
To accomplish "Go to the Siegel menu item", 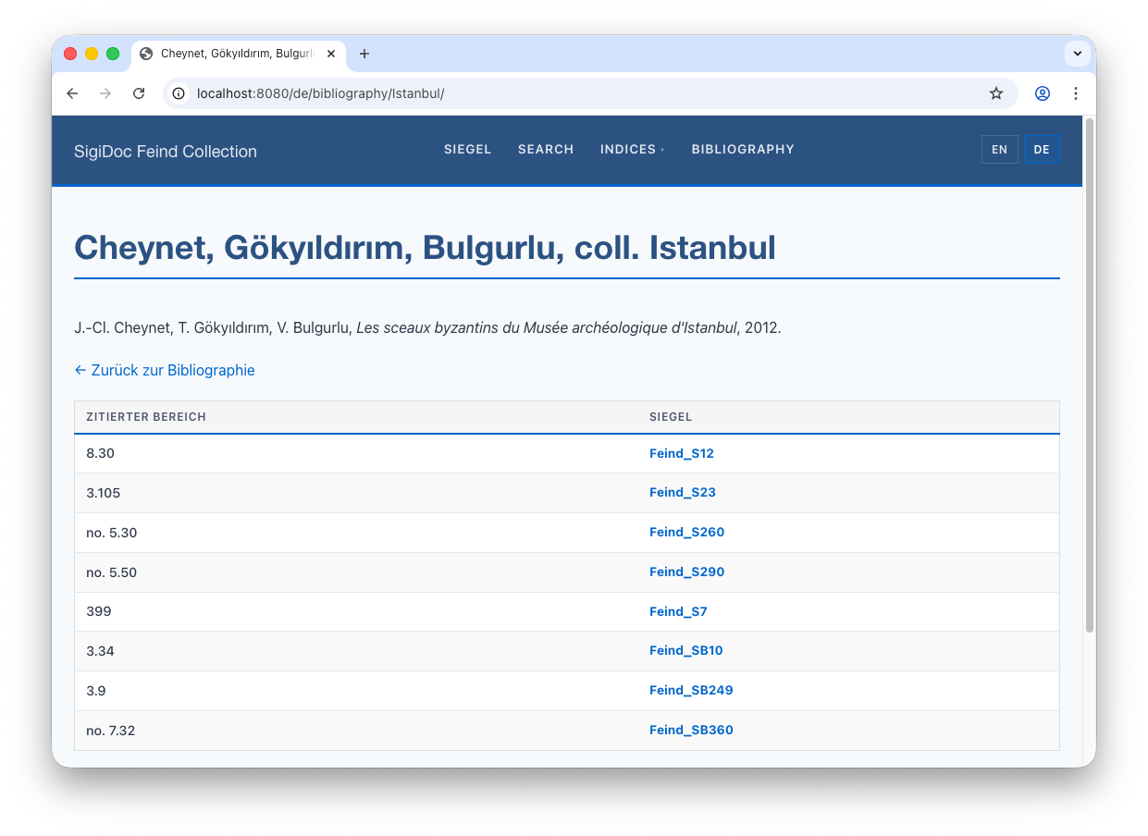I will tap(467, 150).
